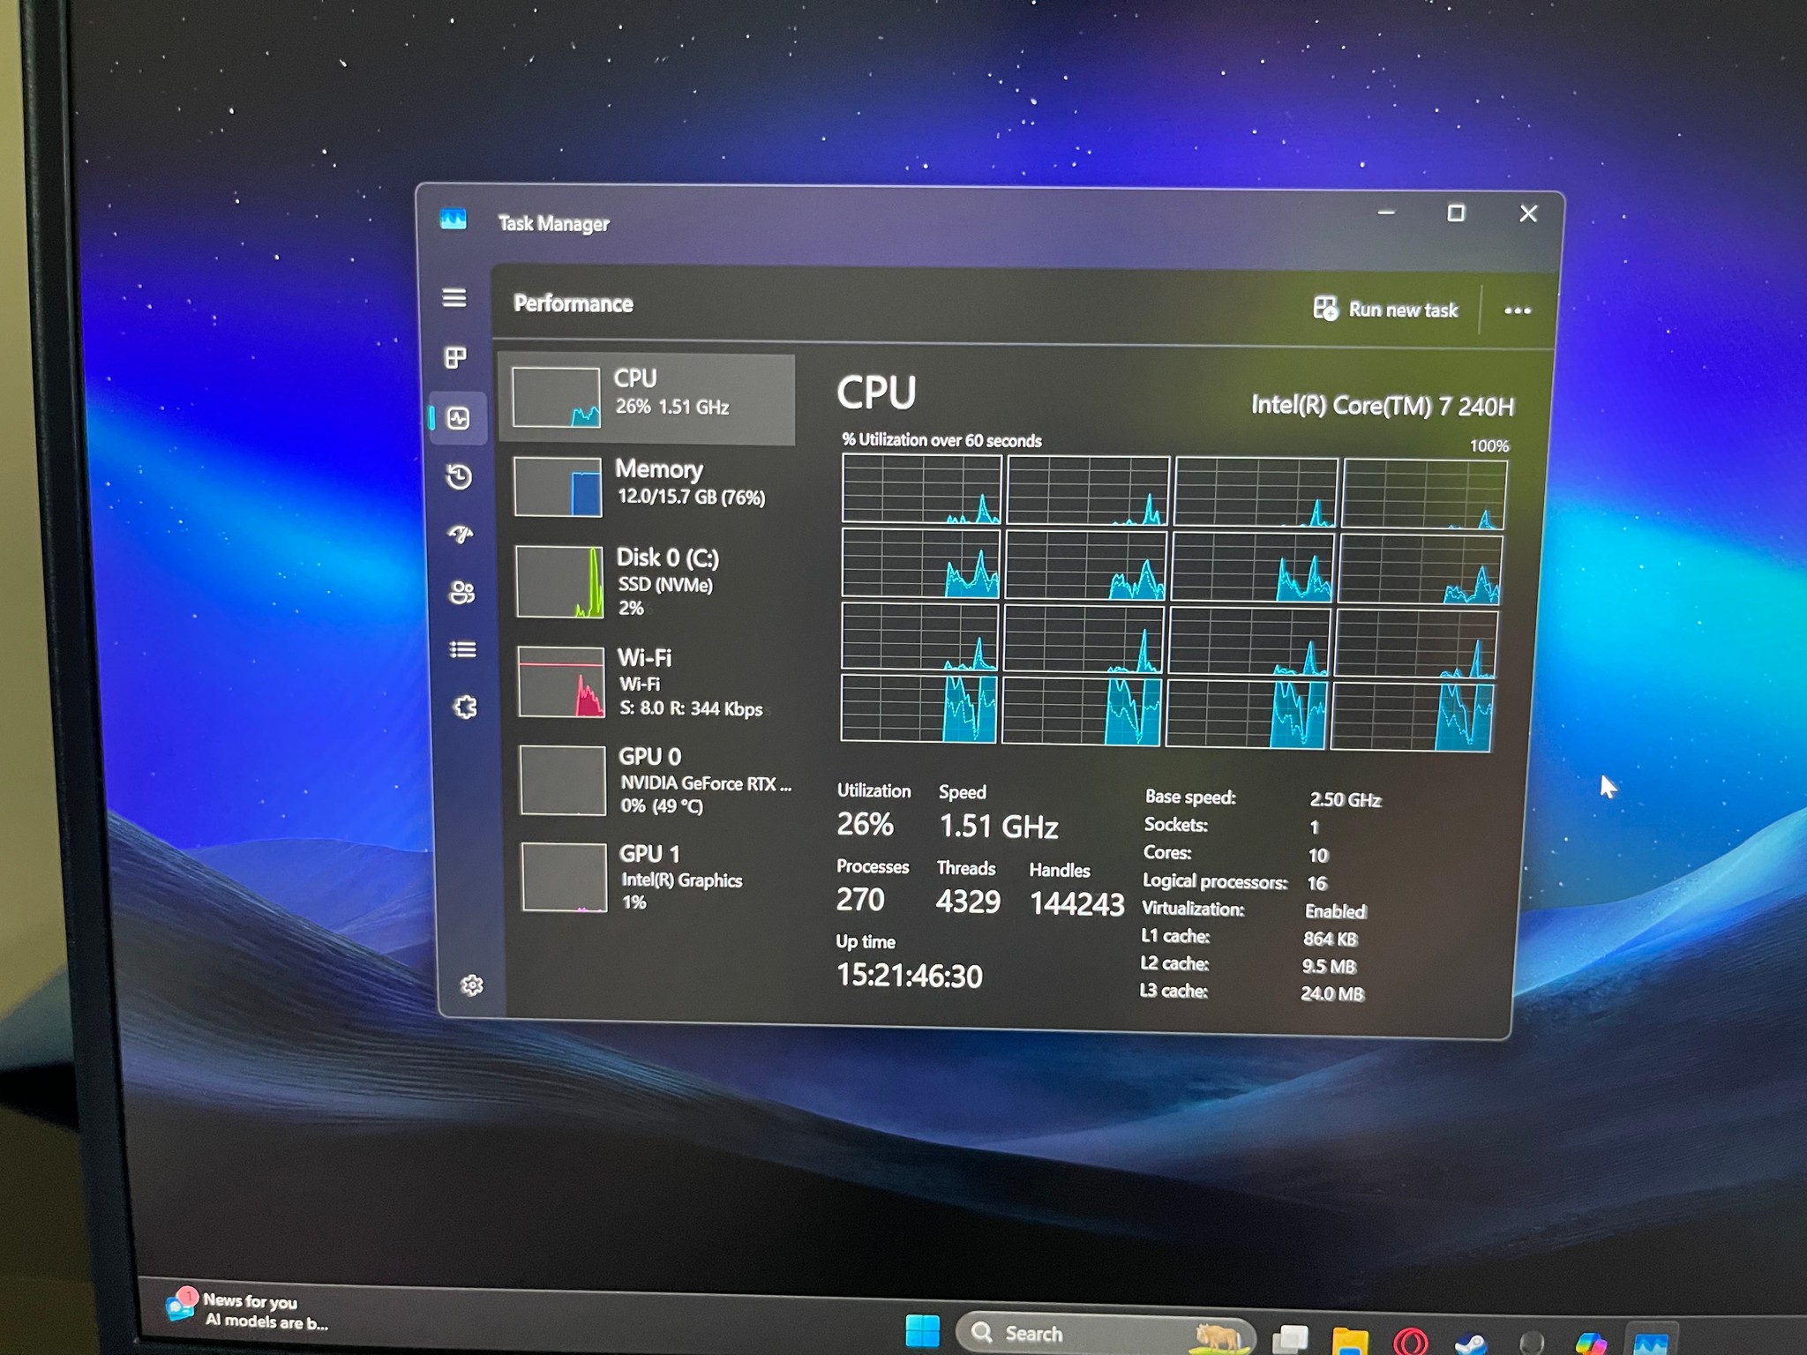The width and height of the screenshot is (1807, 1355).
Task: Click the L3 cache value '24.0 MB'
Action: (x=1332, y=994)
